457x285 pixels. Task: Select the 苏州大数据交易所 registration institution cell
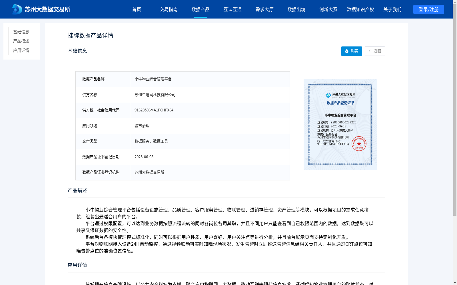point(210,172)
